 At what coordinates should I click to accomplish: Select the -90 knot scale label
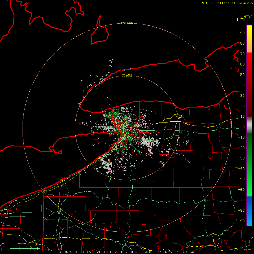tap(241, 221)
